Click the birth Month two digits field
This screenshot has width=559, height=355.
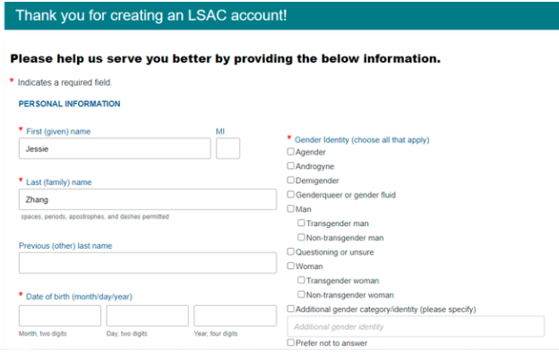point(60,316)
